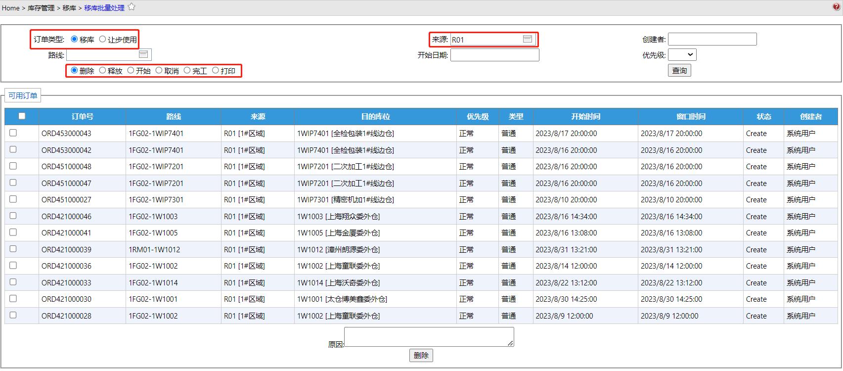Click into the 原因 textarea
Image resolution: width=843 pixels, height=371 pixels.
coord(429,337)
